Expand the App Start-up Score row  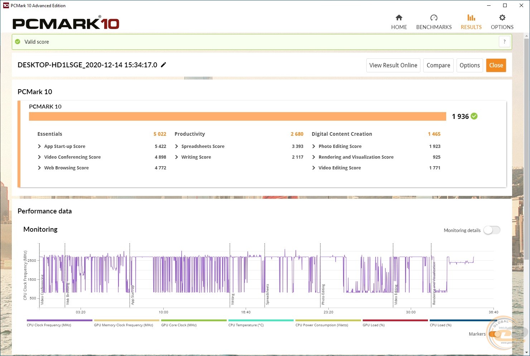[x=39, y=146]
